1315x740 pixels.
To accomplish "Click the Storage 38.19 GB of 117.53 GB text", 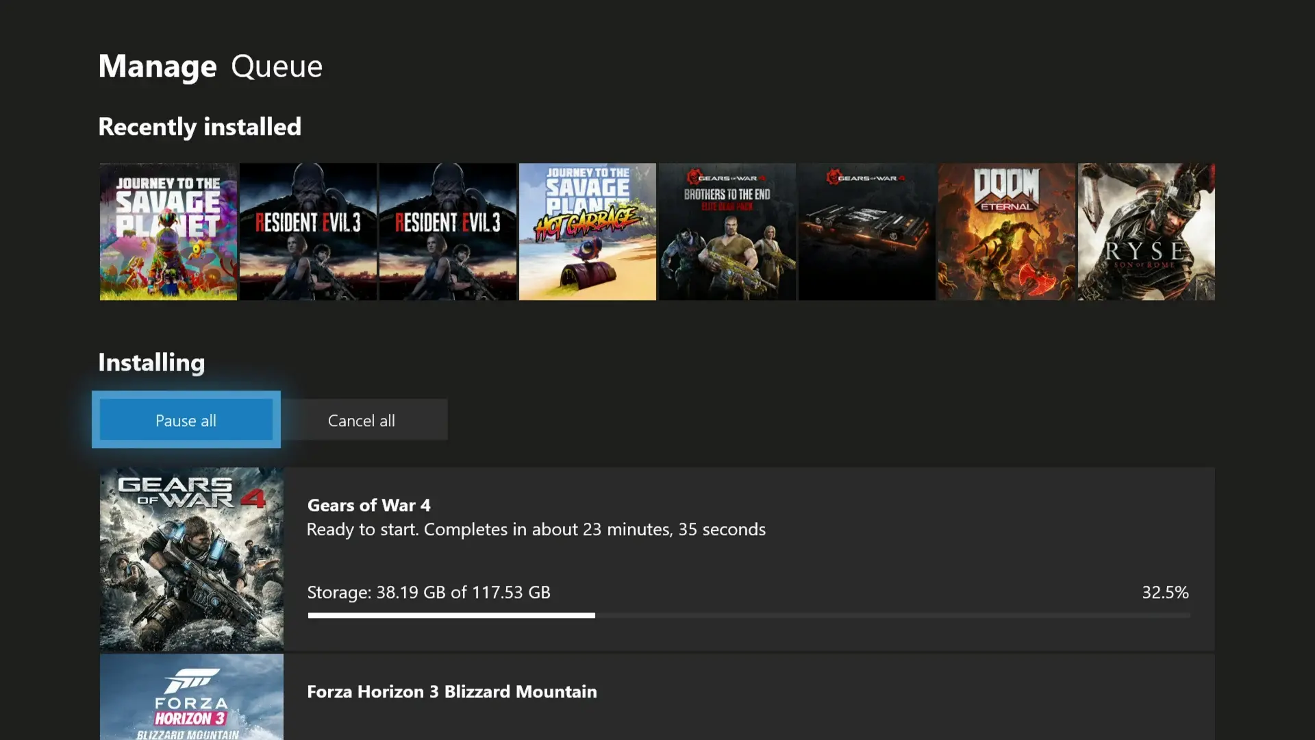I will [429, 592].
